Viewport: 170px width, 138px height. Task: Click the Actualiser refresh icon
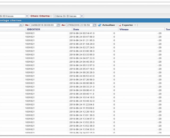(x=100, y=25)
